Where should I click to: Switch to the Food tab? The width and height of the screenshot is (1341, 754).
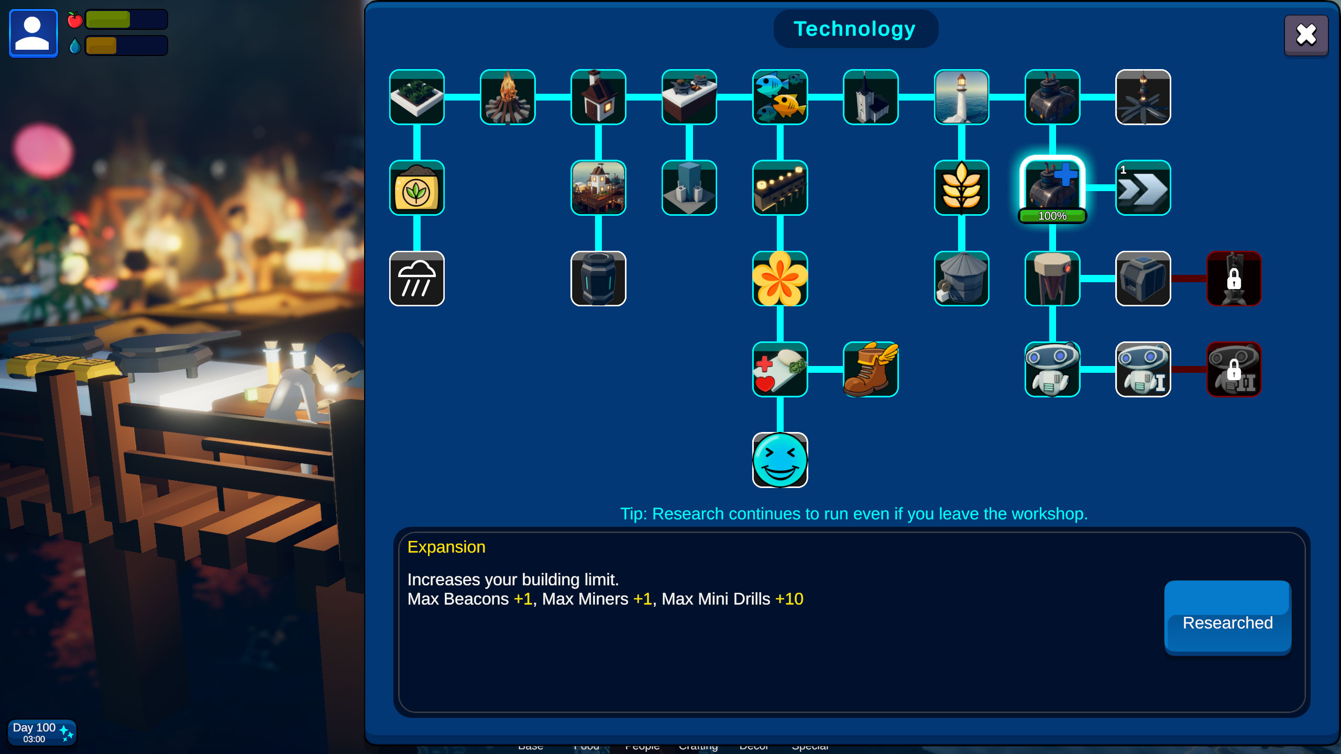click(586, 748)
